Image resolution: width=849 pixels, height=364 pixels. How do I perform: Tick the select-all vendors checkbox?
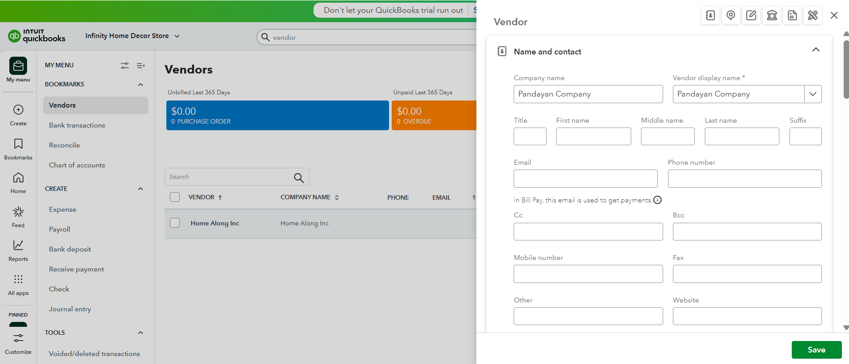(175, 197)
